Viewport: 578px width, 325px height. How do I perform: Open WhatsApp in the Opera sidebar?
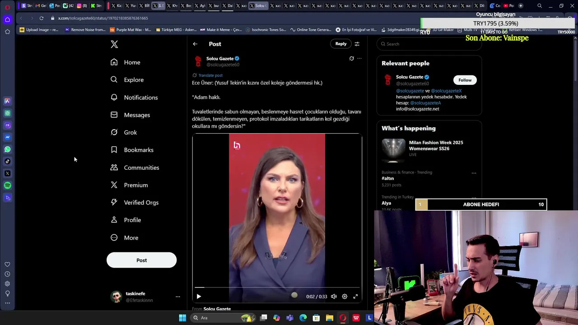(7, 149)
